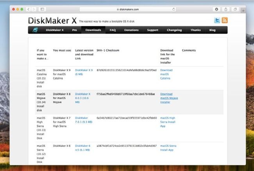Click the Catalina SHA-1 checksum starting 87d9
The height and width of the screenshot is (171, 254).
tap(127, 70)
